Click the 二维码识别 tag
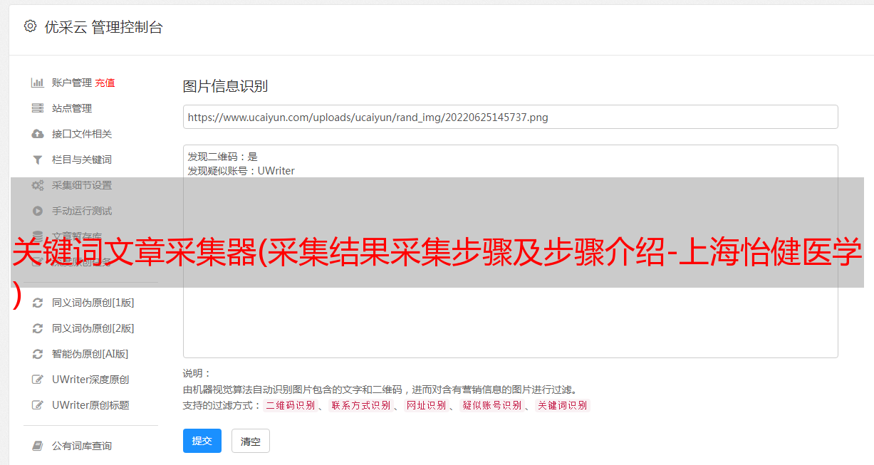 click(x=291, y=405)
